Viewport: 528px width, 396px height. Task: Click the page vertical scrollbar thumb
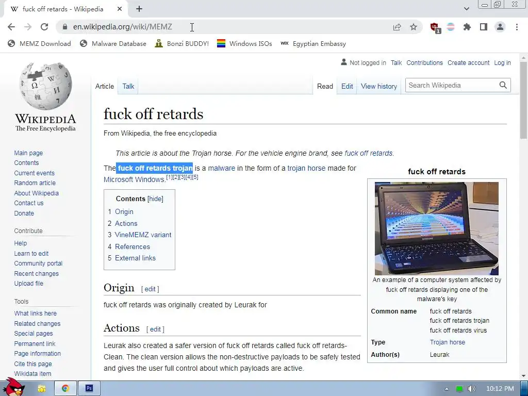point(523,100)
